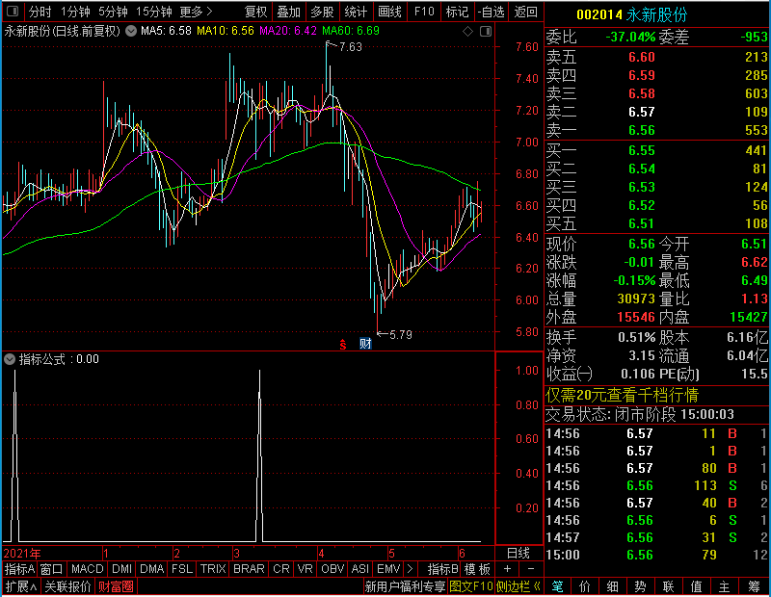The height and width of the screenshot is (597, 771).
Task: Click the blue 财 marker on the chart
Action: 365,344
